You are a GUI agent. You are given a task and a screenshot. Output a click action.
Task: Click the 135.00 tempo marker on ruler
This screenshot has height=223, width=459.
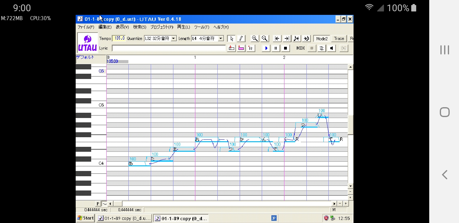(112, 61)
